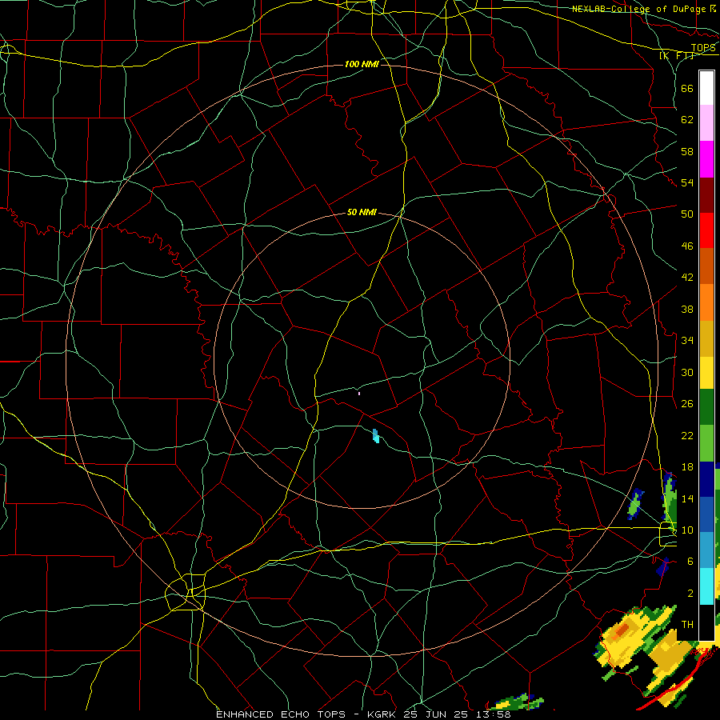Select the navy blue legend swatch
This screenshot has height=720, width=720.
706,479
